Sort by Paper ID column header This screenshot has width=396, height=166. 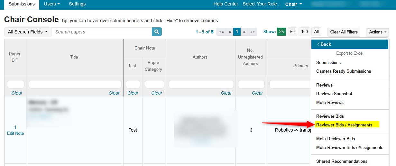pos(15,57)
